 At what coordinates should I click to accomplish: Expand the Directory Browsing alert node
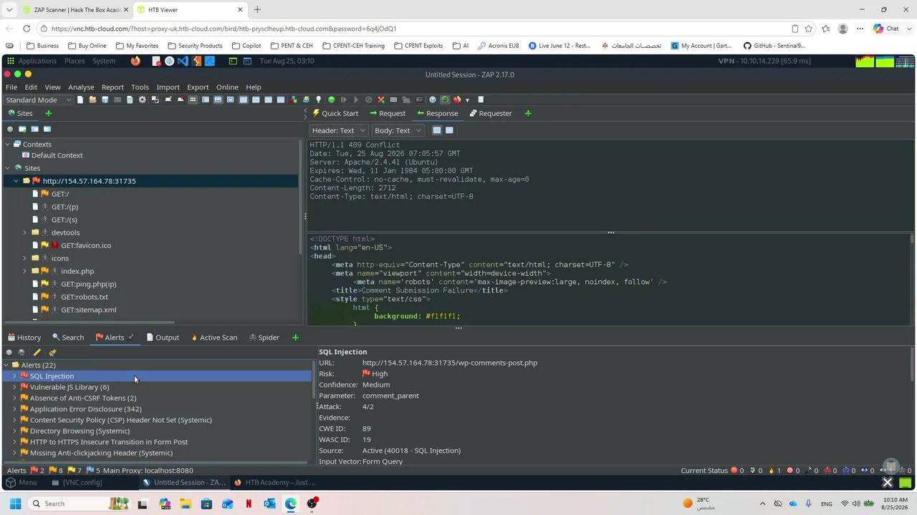tap(14, 431)
